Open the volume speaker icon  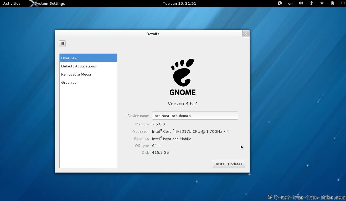[x=301, y=3]
